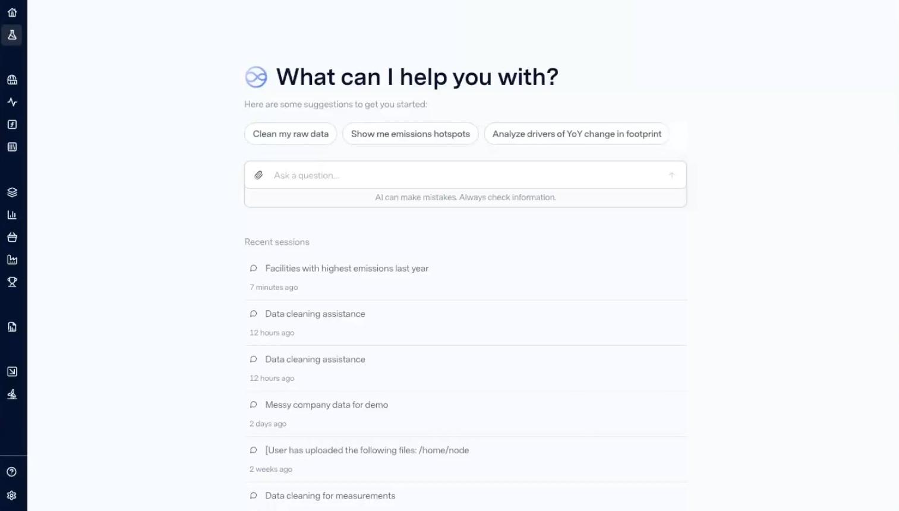
Task: Select the layers icon in the sidebar
Action: [12, 191]
